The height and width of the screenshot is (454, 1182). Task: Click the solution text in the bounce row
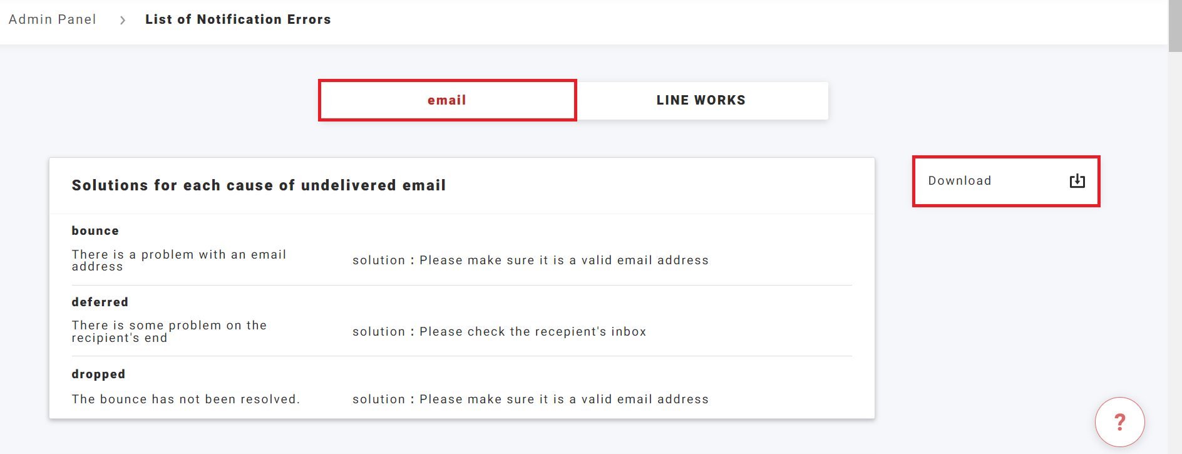[x=530, y=260]
